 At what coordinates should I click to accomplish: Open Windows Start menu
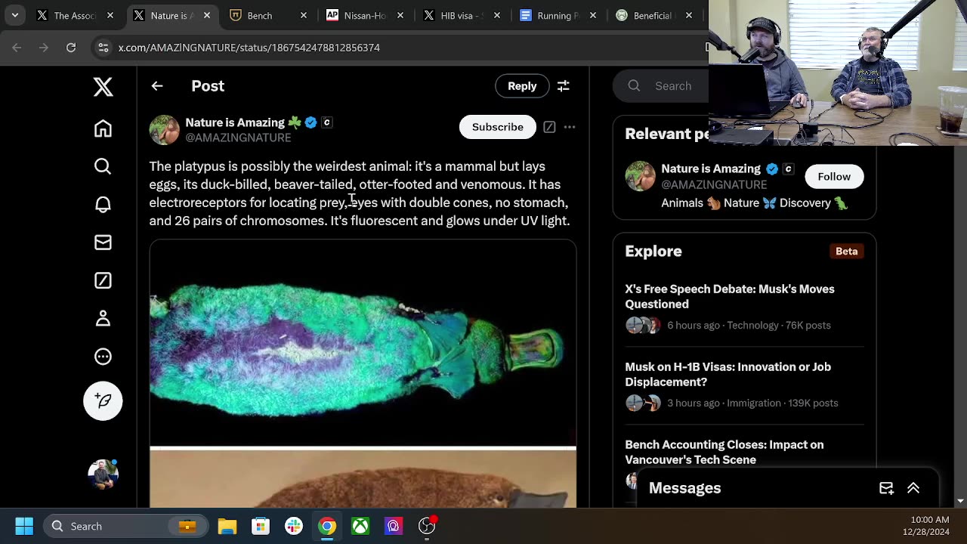pos(24,526)
